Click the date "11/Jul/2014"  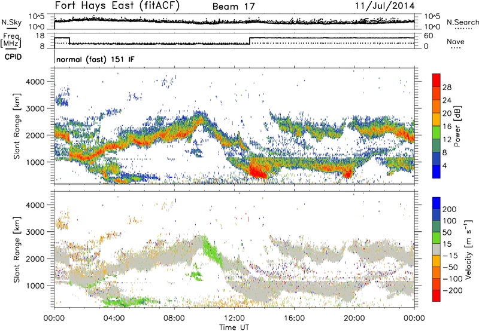tap(384, 6)
